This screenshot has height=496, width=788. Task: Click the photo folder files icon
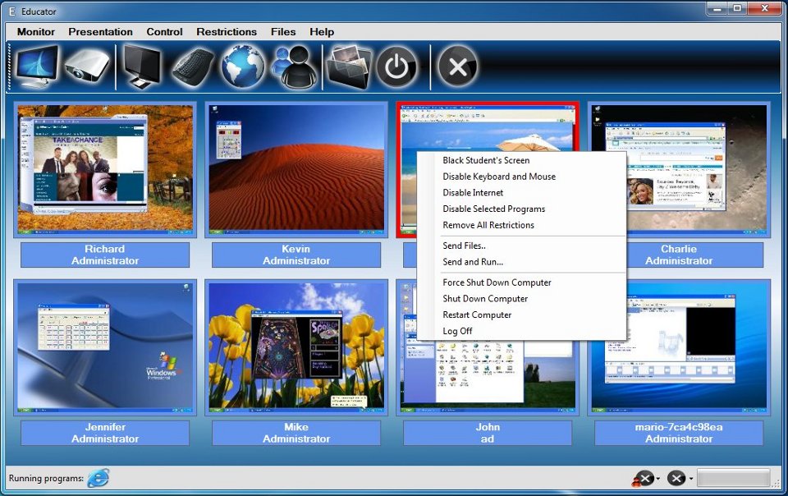point(348,67)
